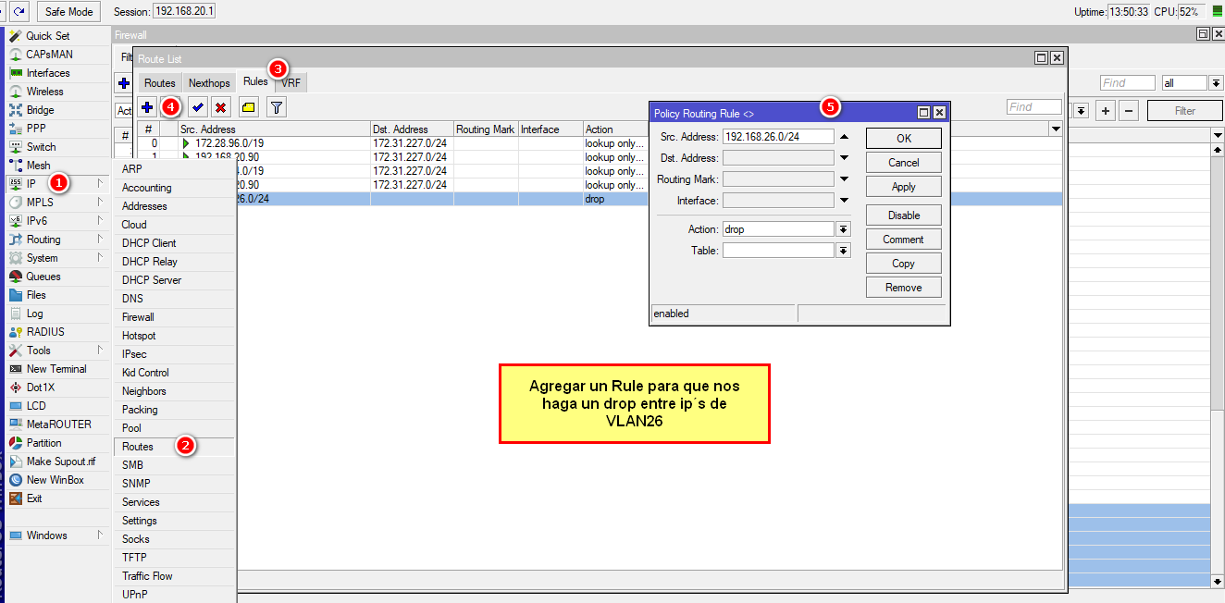Open the Action dropdown showing drop

point(843,229)
